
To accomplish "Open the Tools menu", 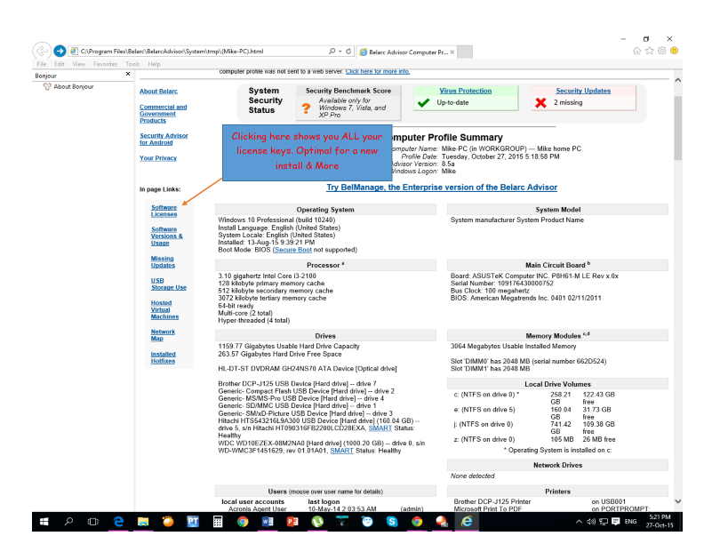I will pos(132,64).
